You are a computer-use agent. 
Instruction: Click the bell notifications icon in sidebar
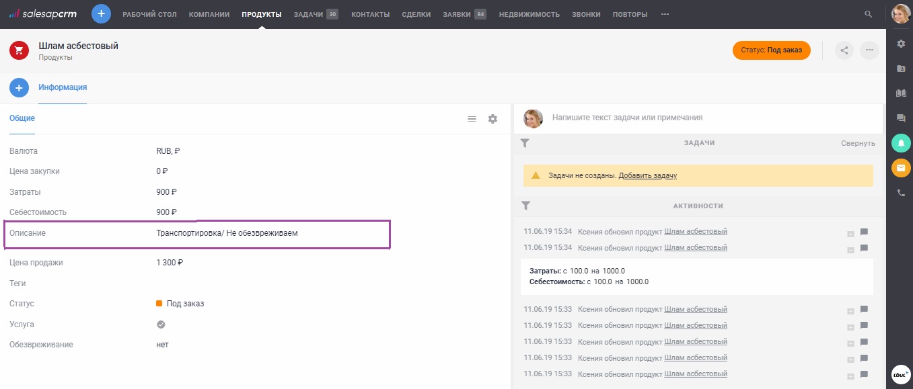(x=901, y=143)
